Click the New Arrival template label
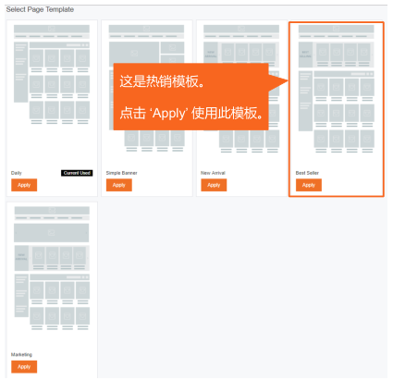393x380 pixels. [213, 173]
